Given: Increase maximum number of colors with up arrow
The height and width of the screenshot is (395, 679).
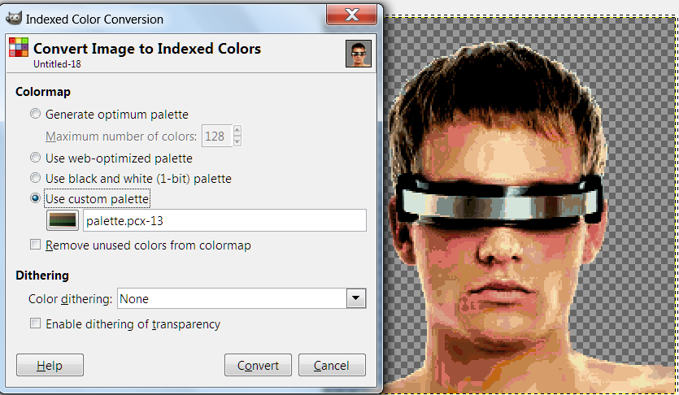Looking at the screenshot, I should (x=238, y=130).
